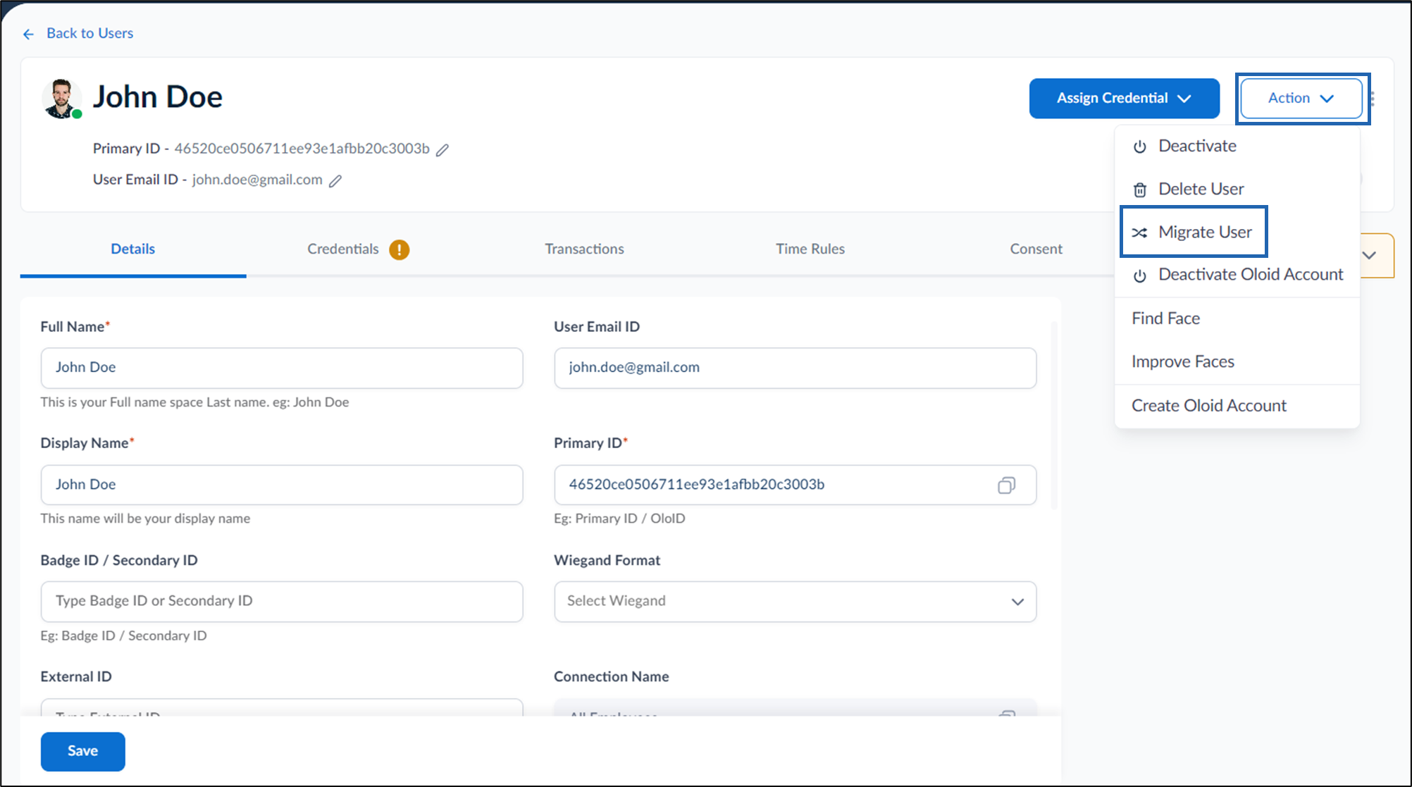The height and width of the screenshot is (787, 1412).
Task: Select Find Face from the menu
Action: pos(1237,318)
